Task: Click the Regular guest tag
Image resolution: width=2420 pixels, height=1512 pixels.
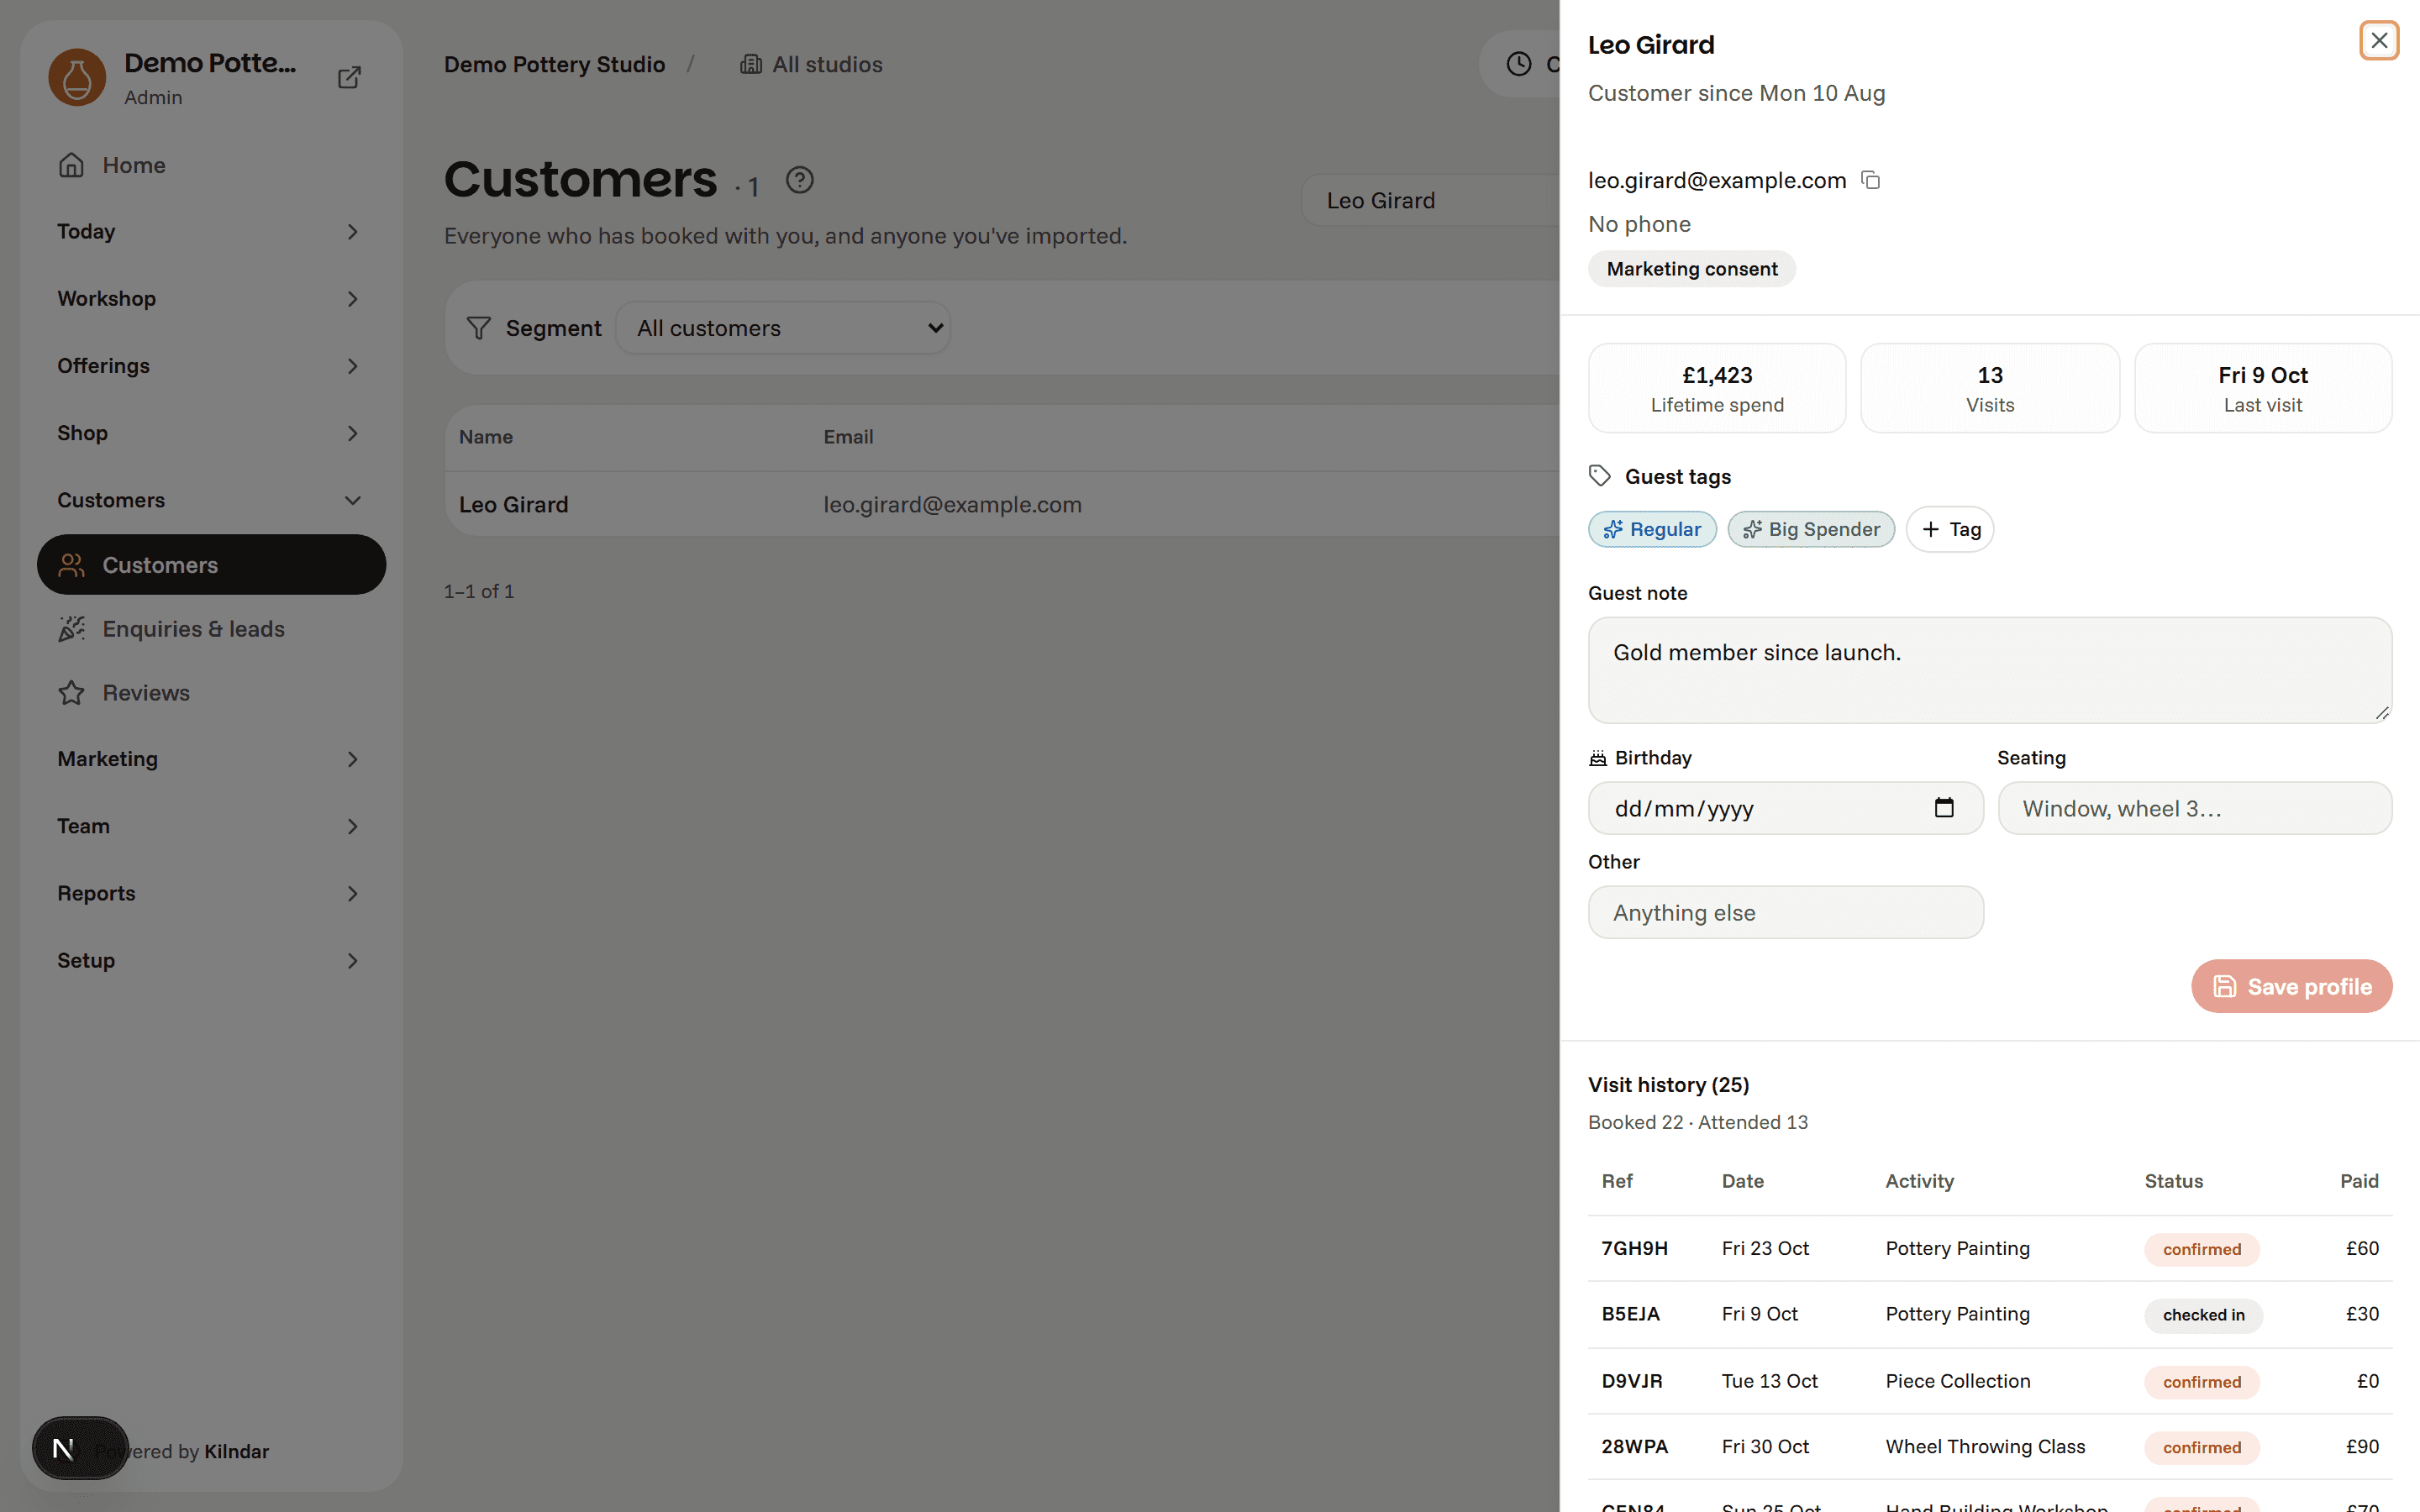Action: pos(1652,529)
